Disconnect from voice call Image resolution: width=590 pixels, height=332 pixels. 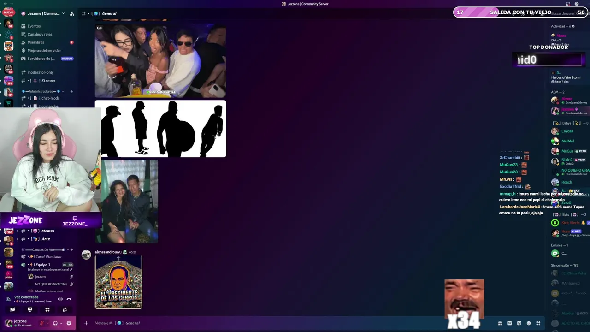(x=69, y=299)
